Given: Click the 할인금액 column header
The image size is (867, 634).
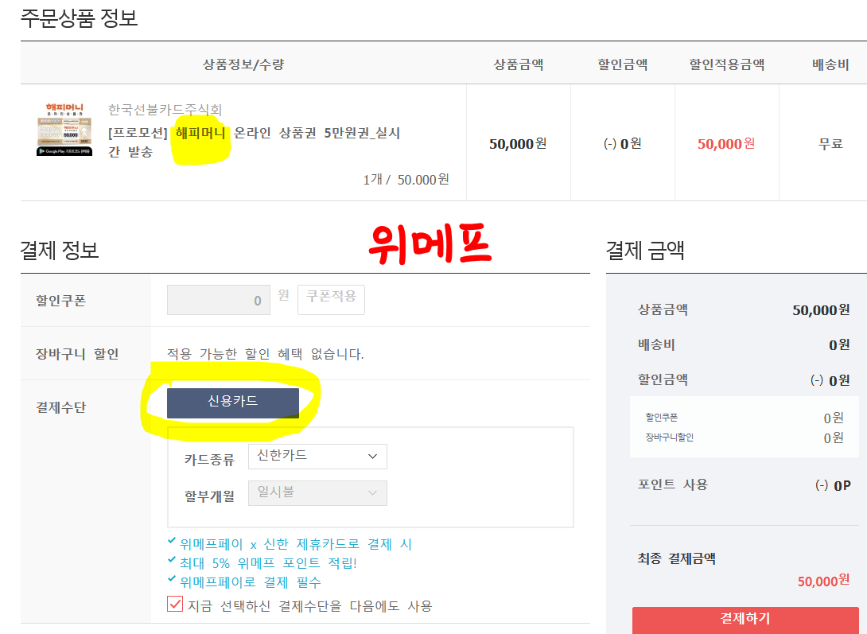Looking at the screenshot, I should (623, 64).
